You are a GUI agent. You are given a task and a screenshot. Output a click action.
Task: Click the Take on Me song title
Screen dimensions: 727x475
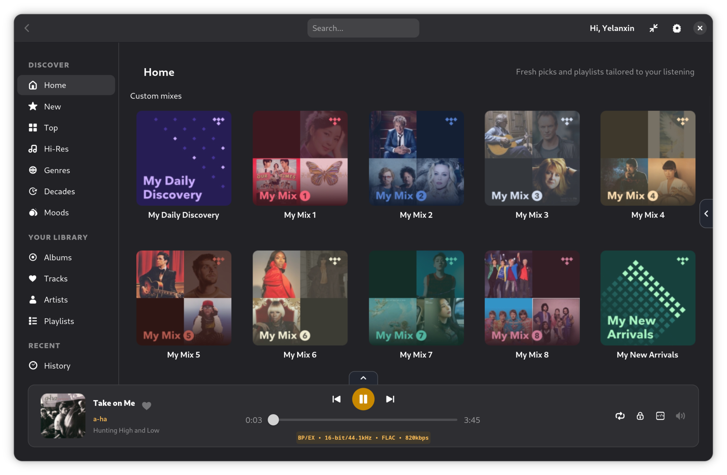coord(114,403)
